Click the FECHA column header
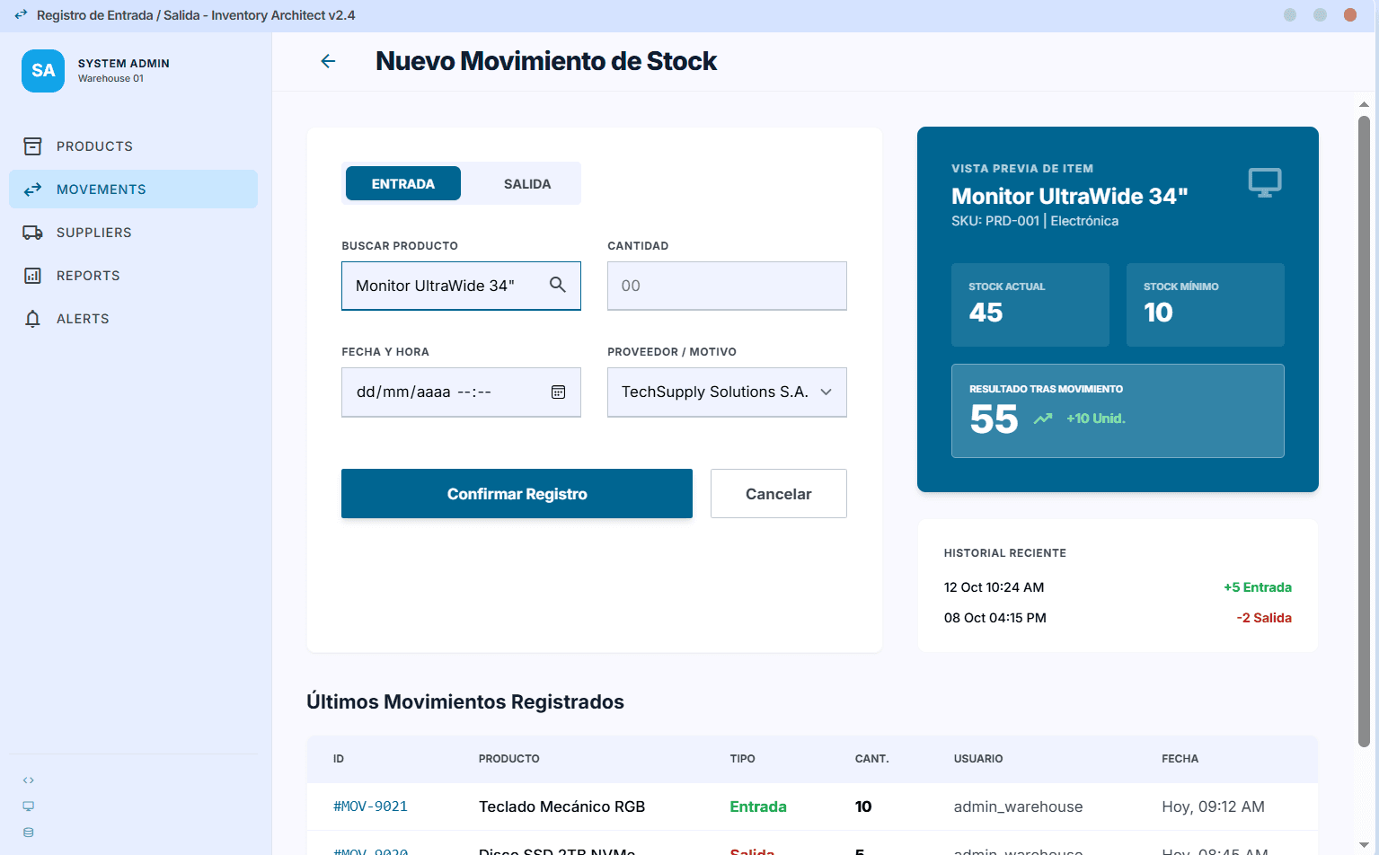The image size is (1379, 855). pyautogui.click(x=1180, y=759)
